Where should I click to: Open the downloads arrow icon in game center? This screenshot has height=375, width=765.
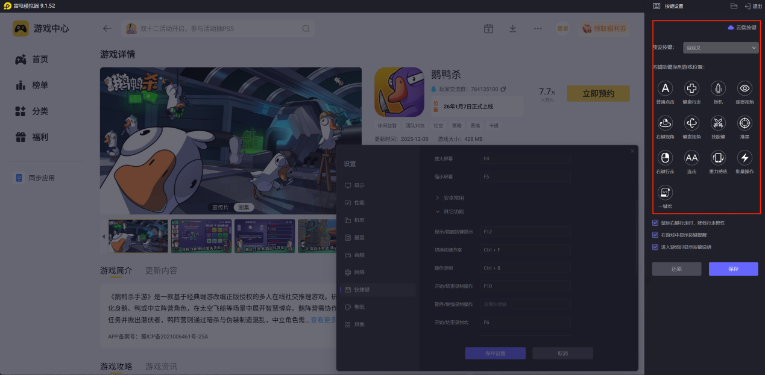[x=513, y=28]
